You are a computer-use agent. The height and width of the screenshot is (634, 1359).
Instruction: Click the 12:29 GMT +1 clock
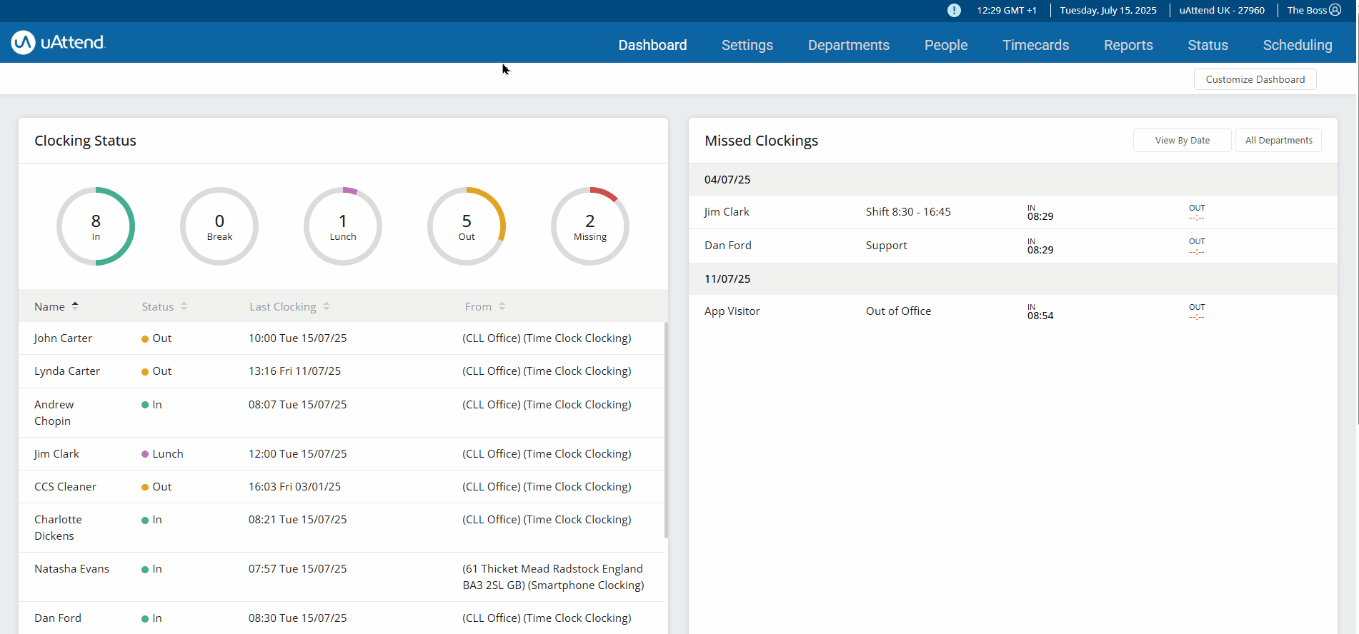point(1007,10)
